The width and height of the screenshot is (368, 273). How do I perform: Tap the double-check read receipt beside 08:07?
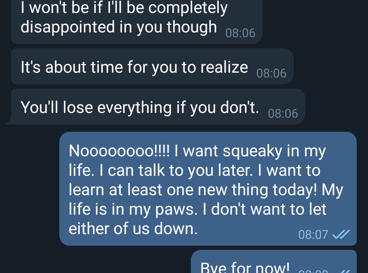point(341,234)
